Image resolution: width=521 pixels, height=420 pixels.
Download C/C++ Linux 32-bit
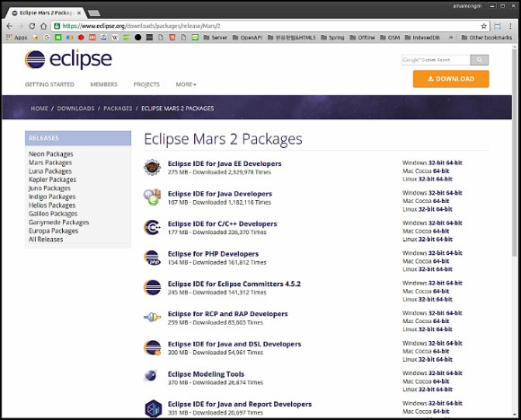[x=427, y=239]
